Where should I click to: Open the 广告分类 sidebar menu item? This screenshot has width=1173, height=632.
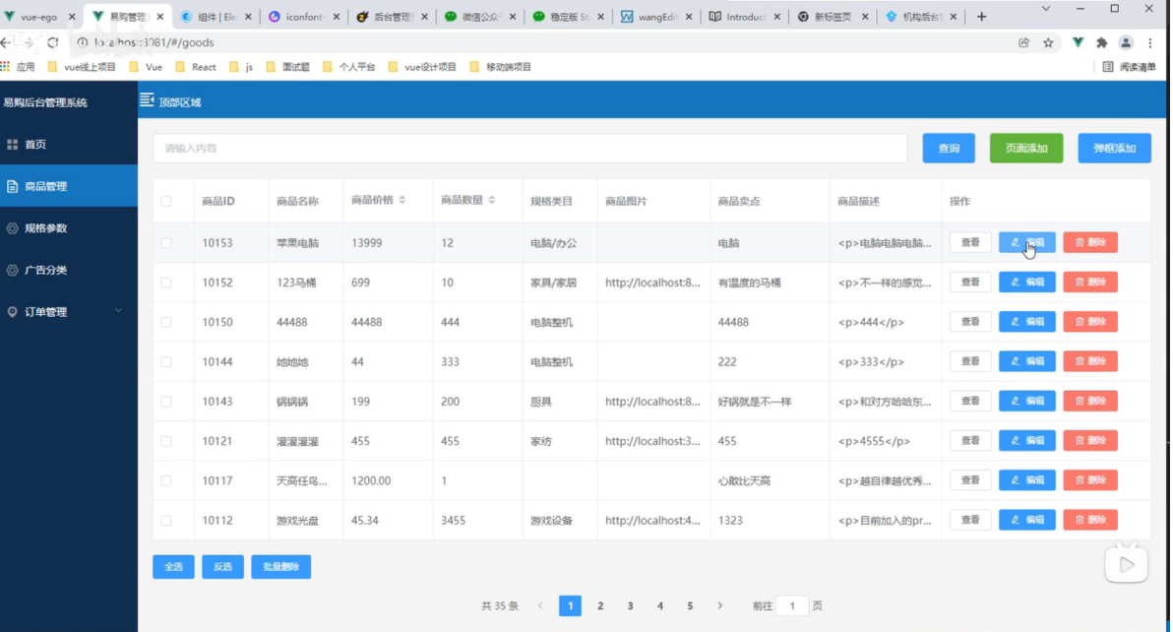click(x=69, y=270)
